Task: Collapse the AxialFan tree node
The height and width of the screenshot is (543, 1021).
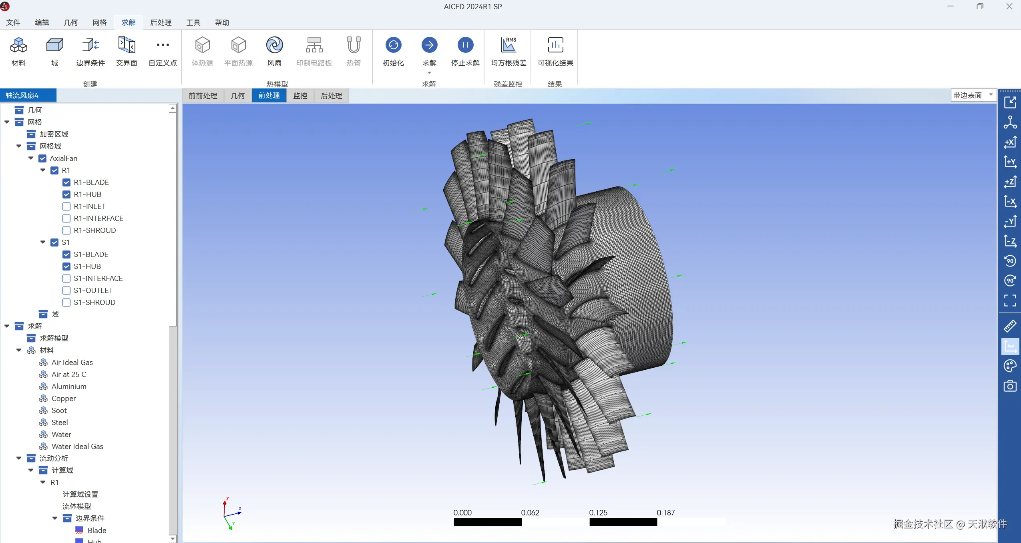Action: (x=31, y=158)
